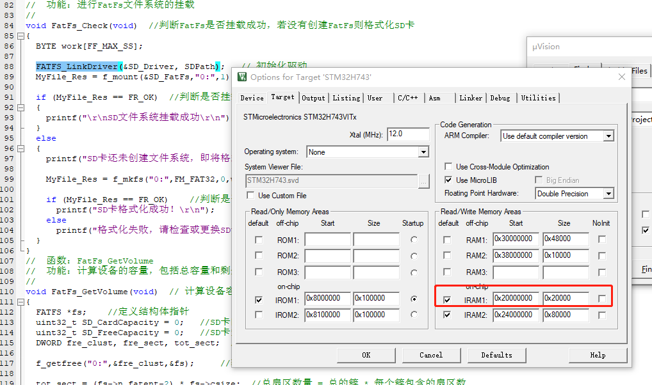Check the ROM1 default checkbox

coord(259,240)
